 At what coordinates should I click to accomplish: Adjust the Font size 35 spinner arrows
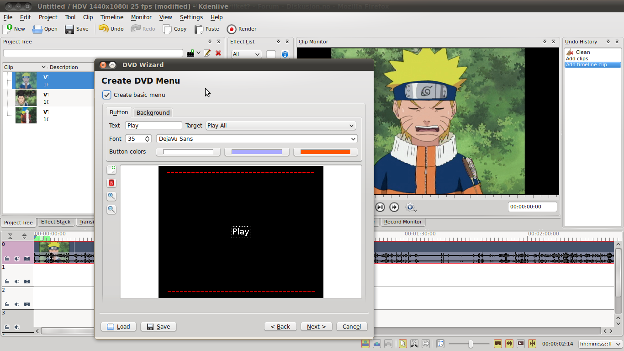148,139
